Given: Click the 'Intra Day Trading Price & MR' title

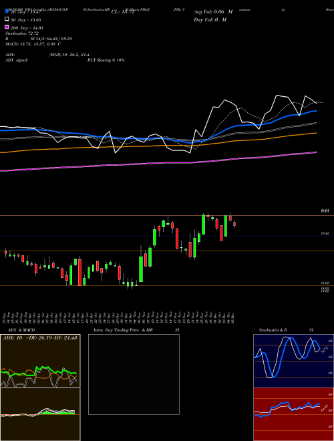Looking at the screenshot, I should click(123, 330).
